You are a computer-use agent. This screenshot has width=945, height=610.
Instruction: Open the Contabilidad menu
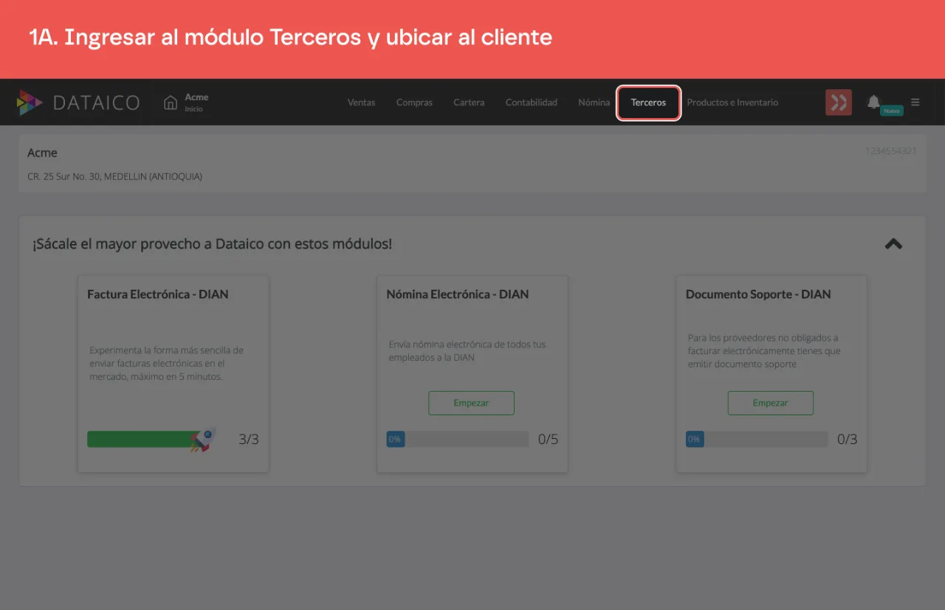(x=532, y=103)
